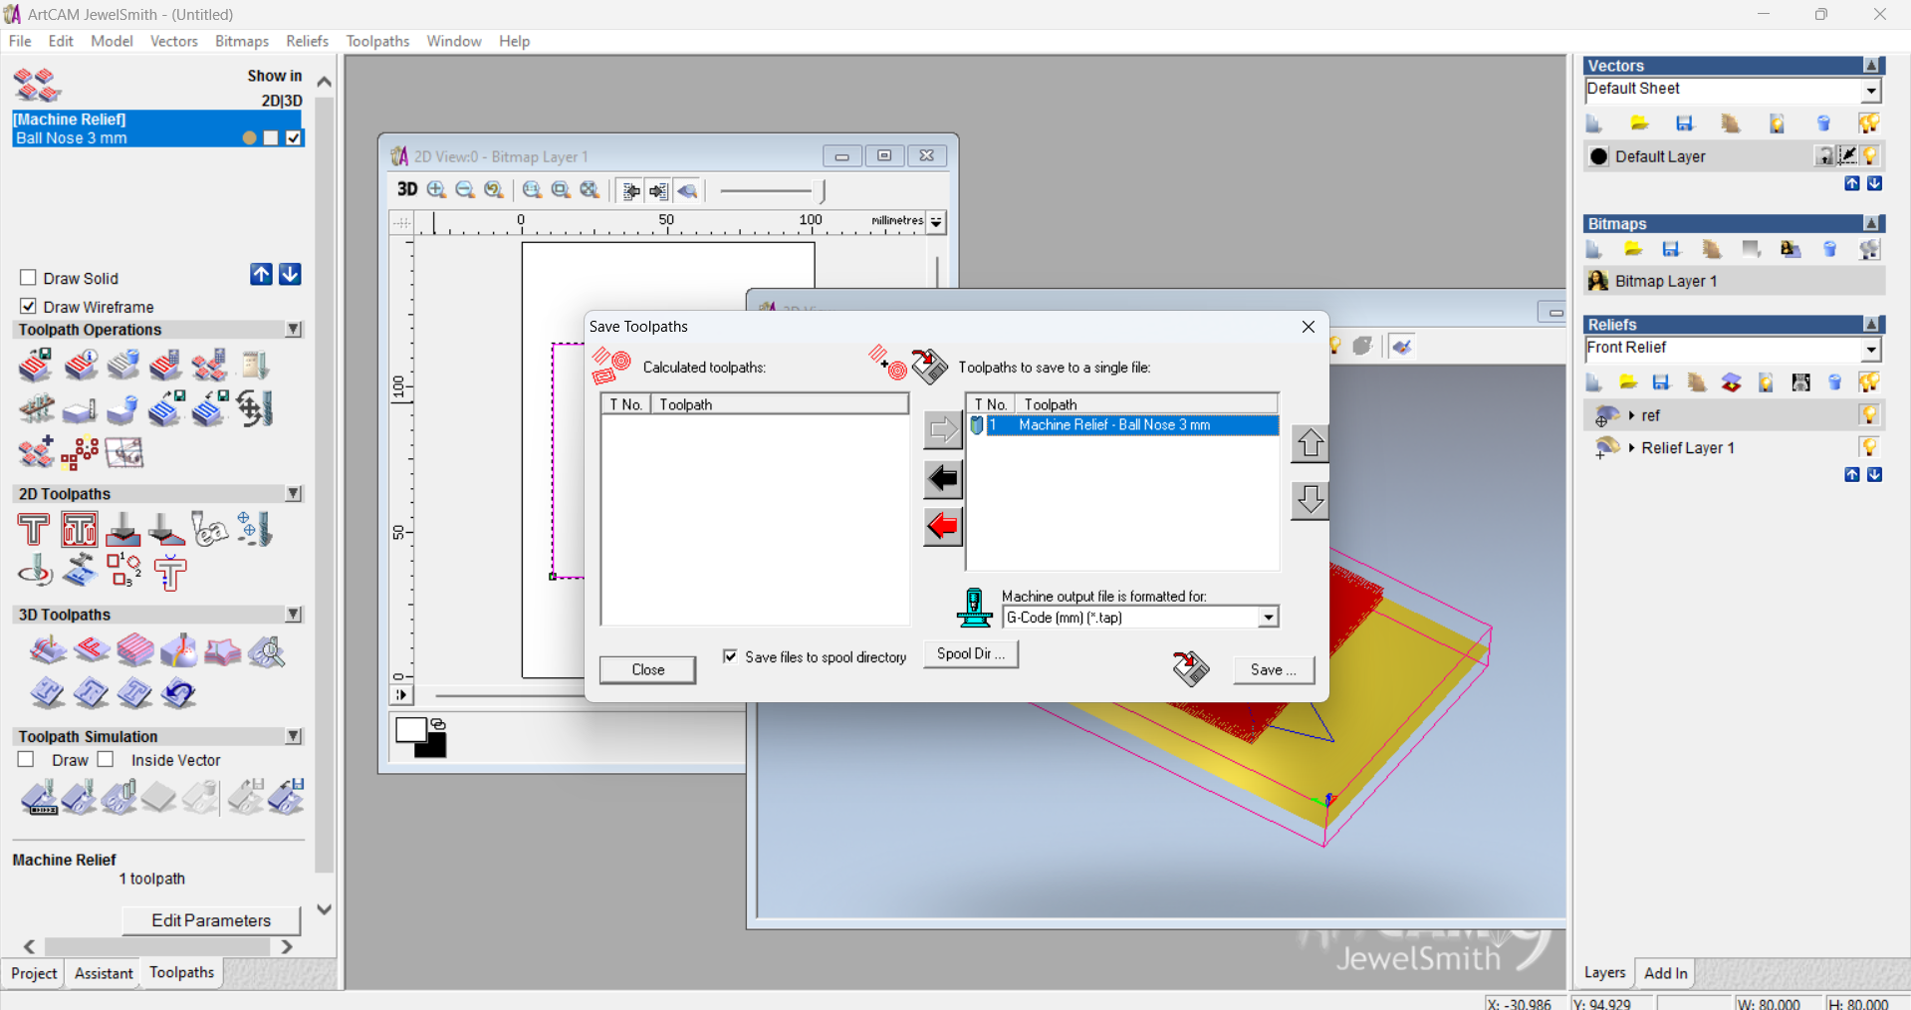Click the grey right arrow in Save Toolpaths
The height and width of the screenshot is (1010, 1911).
[942, 430]
